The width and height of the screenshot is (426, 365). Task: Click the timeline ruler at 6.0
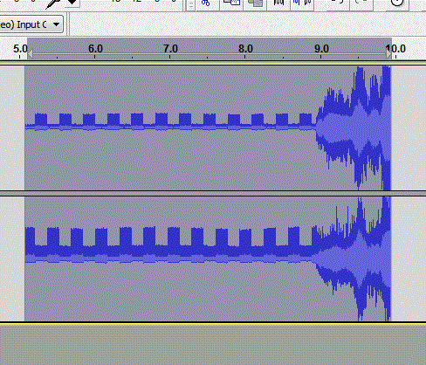95,49
